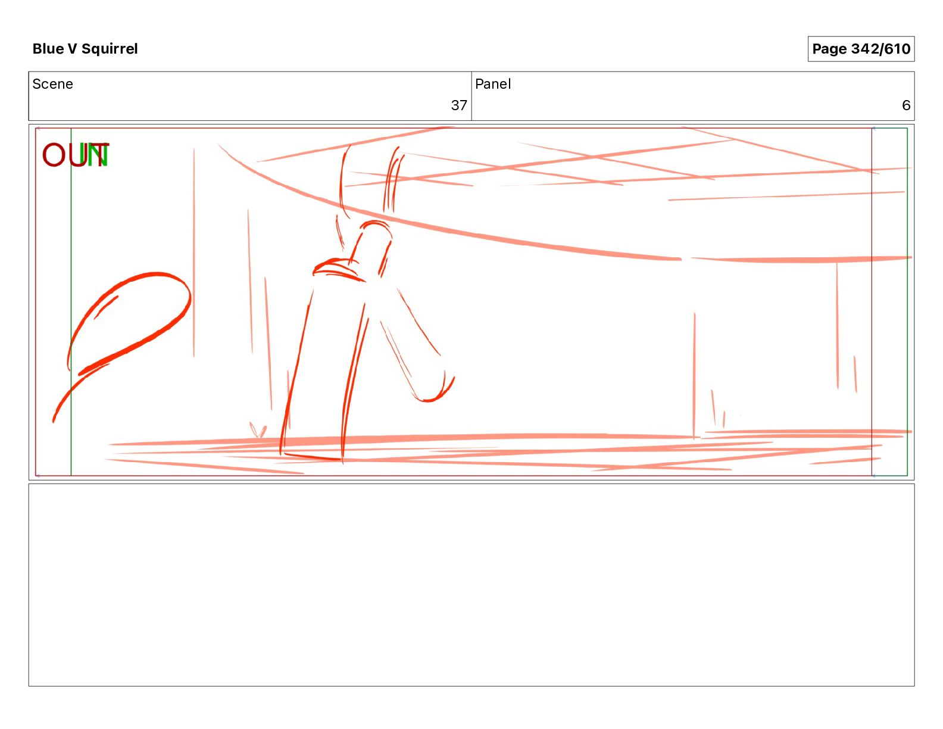943x729 pixels.
Task: Click the 'Page 342/610' page indicator
Action: pos(861,49)
